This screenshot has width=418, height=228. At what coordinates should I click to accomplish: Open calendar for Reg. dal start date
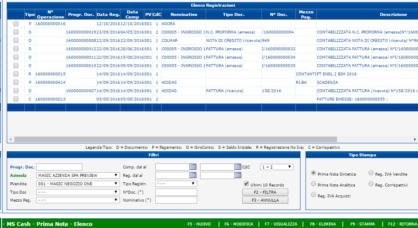pyautogui.click(x=193, y=175)
